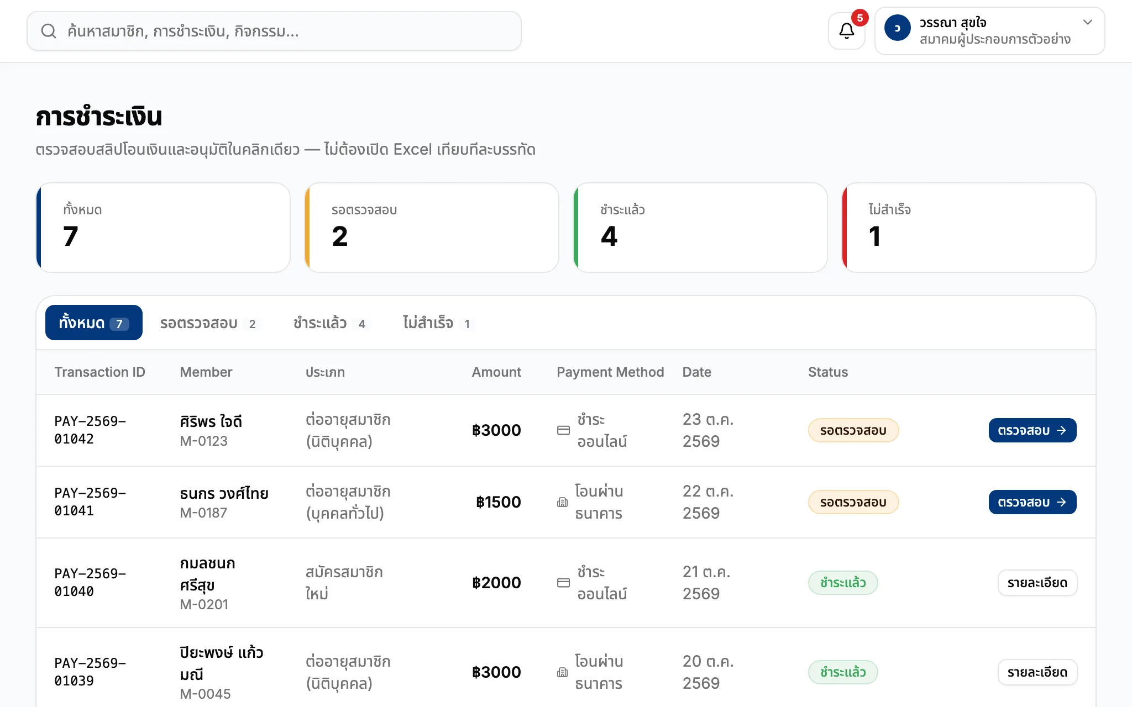Click the Status column header
The image size is (1132, 707).
pyautogui.click(x=827, y=372)
